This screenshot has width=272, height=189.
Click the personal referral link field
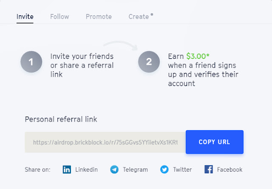click(x=105, y=142)
